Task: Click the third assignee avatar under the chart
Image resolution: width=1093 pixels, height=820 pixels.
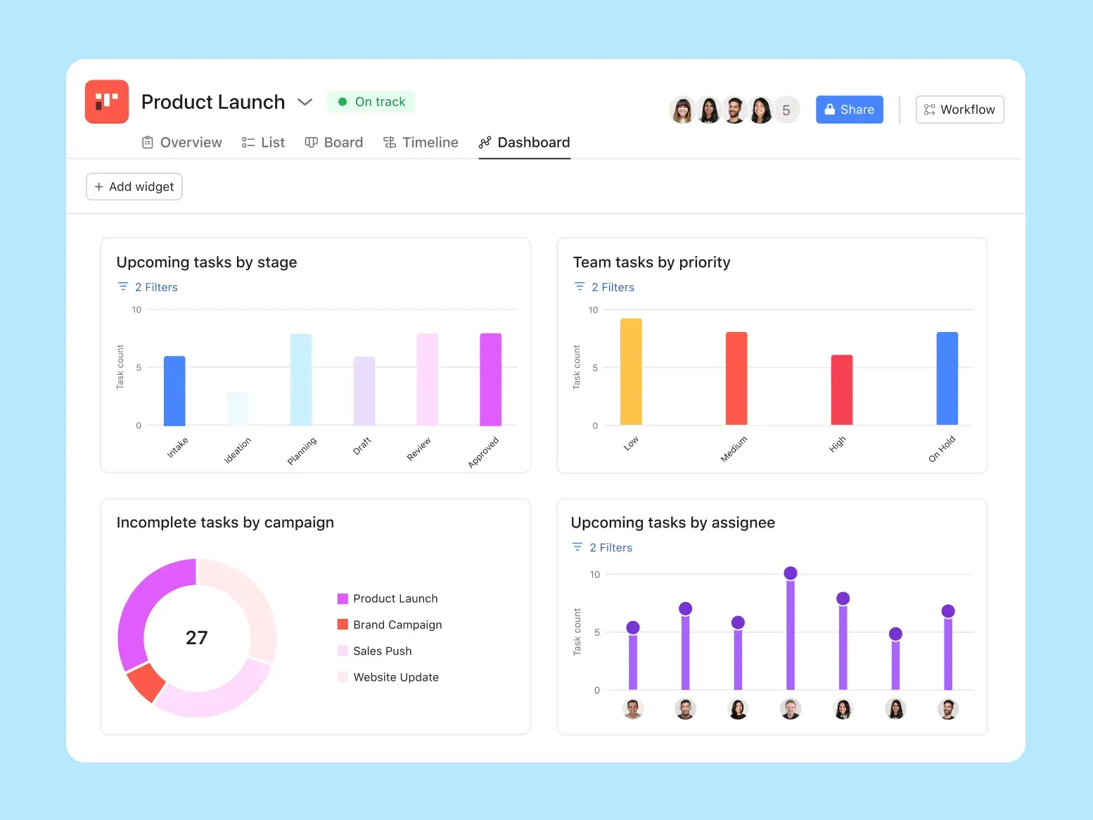Action: (738, 709)
